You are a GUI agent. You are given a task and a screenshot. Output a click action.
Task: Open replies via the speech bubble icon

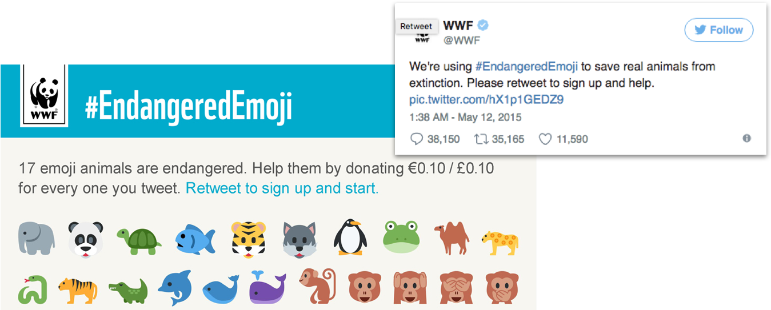[417, 139]
